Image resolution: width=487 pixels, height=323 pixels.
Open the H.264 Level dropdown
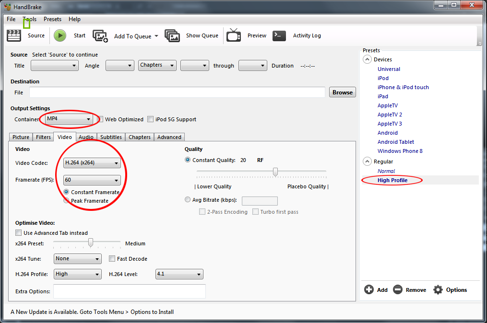[x=179, y=274]
